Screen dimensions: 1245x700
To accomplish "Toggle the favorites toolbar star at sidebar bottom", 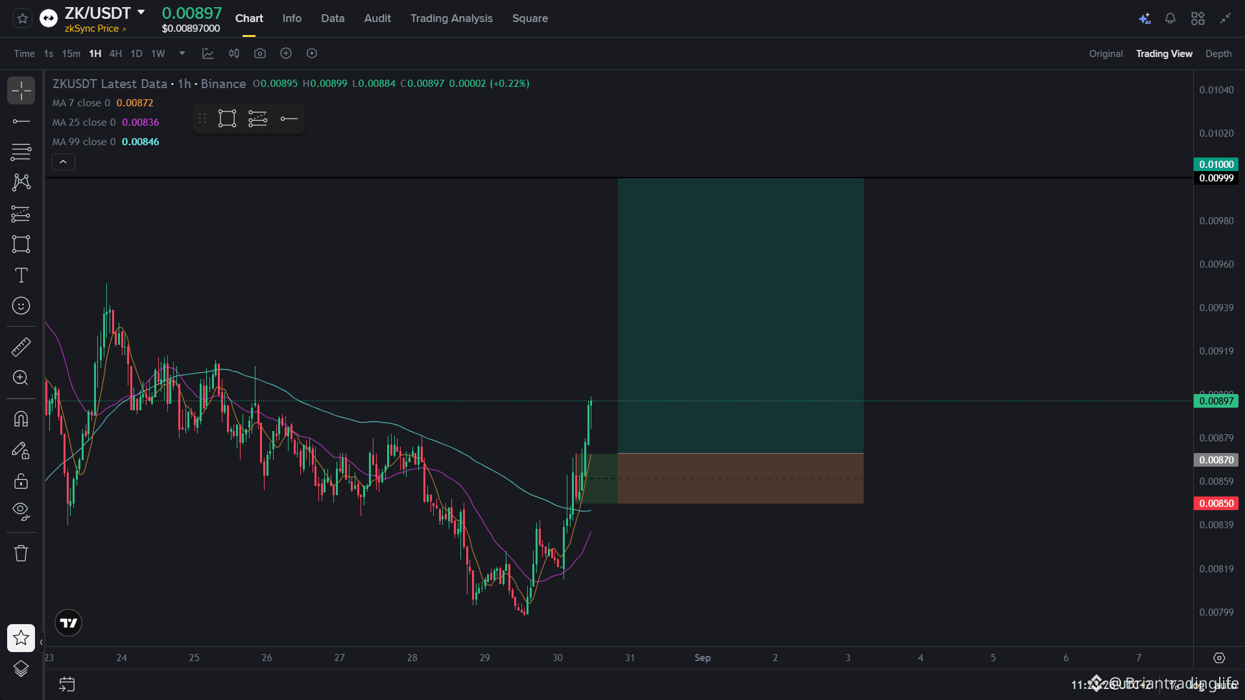I will pyautogui.click(x=21, y=638).
